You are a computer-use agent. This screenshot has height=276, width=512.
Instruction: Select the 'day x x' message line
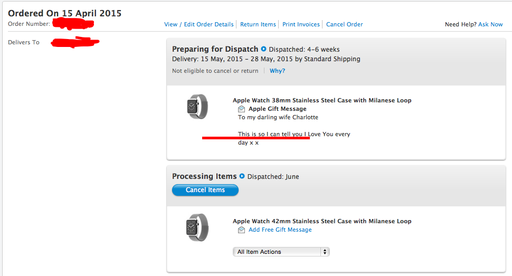[x=248, y=142]
